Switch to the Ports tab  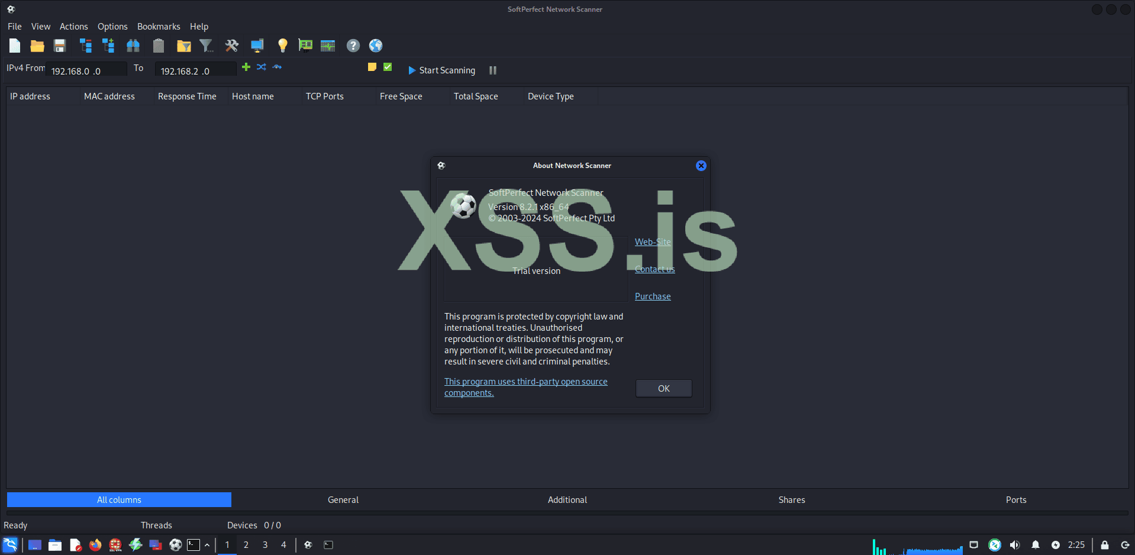pos(1016,500)
